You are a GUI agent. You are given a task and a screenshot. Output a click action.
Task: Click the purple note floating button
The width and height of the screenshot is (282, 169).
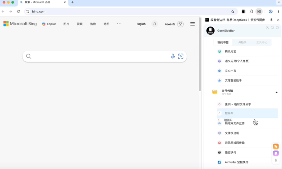pos(276,153)
